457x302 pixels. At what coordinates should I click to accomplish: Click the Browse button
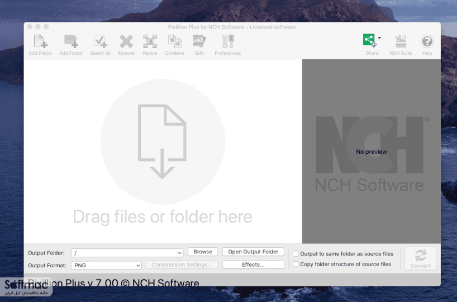pyautogui.click(x=203, y=252)
